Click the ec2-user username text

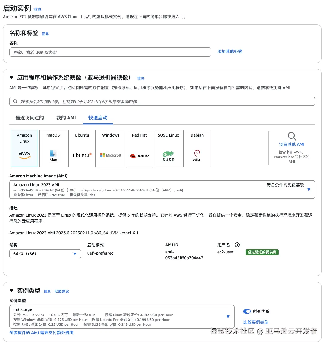click(225, 252)
